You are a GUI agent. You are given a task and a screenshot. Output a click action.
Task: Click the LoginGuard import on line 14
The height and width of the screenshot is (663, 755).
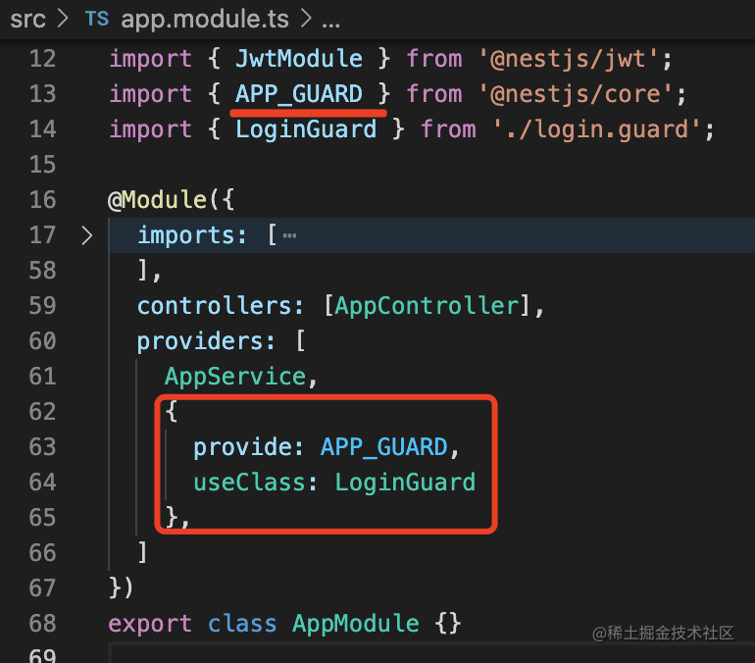306,129
